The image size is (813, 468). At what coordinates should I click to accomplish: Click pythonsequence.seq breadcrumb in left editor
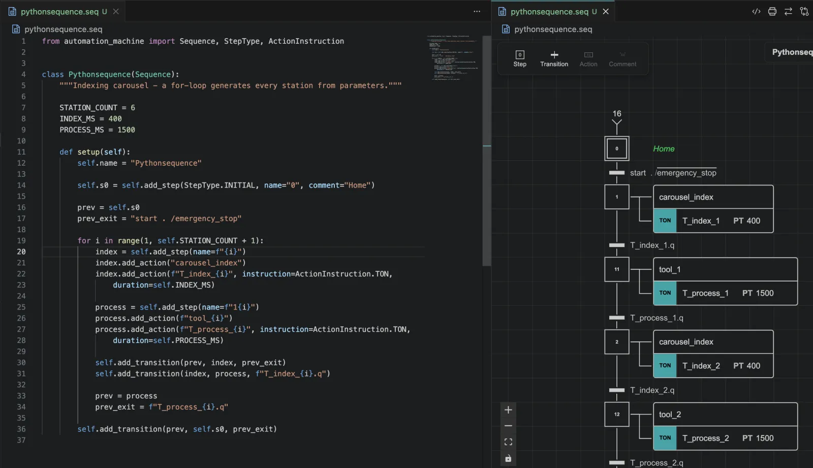pos(63,29)
